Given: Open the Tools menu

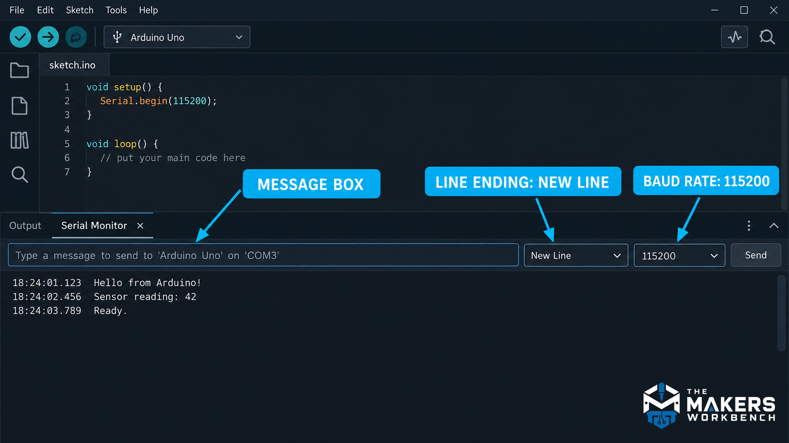Looking at the screenshot, I should [116, 10].
